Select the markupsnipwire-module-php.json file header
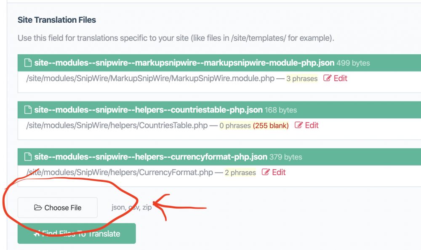421x250 pixels. [x=184, y=63]
